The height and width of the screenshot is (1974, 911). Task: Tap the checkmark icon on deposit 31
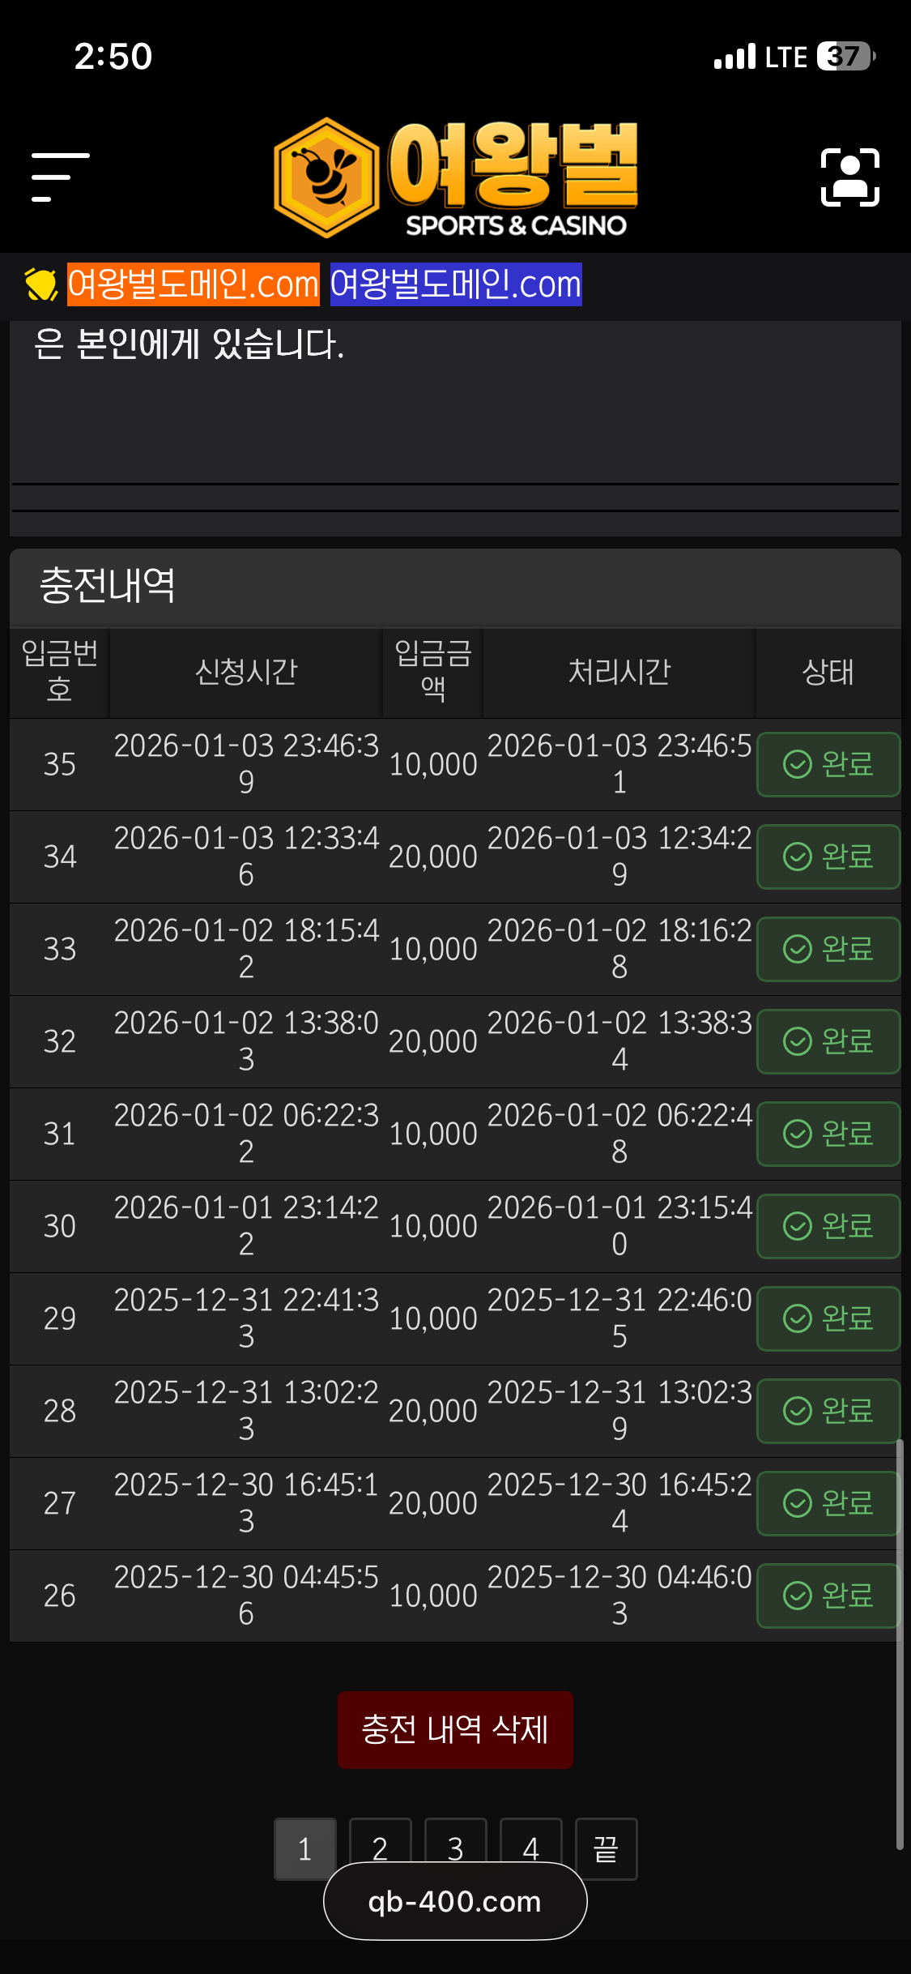pyautogui.click(x=798, y=1134)
